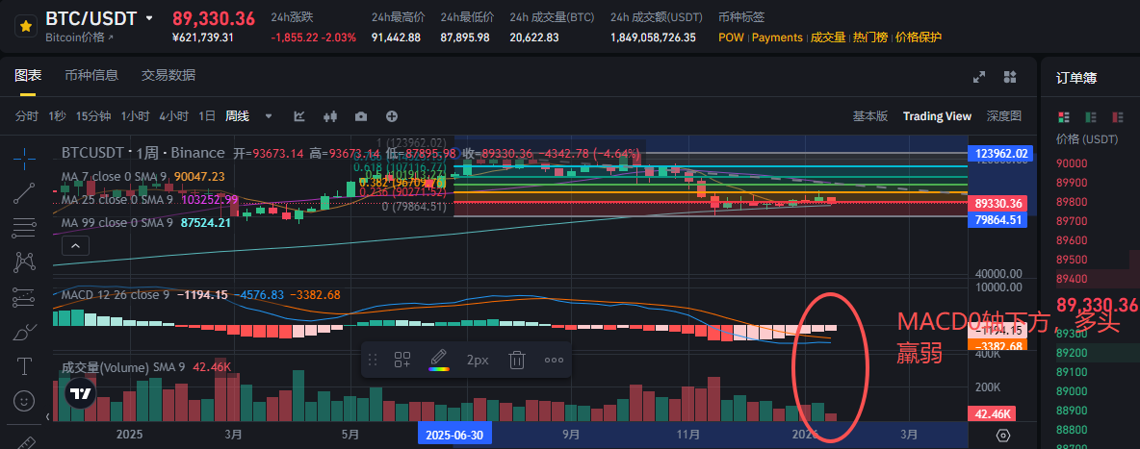This screenshot has height=449, width=1140.
Task: Open the Payments tag link
Action: tap(776, 37)
